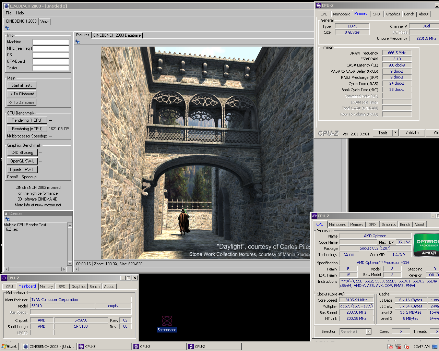The width and height of the screenshot is (439, 351).
Task: Click the DRAM Frequency 666.5 MHz value
Action: coord(397,53)
